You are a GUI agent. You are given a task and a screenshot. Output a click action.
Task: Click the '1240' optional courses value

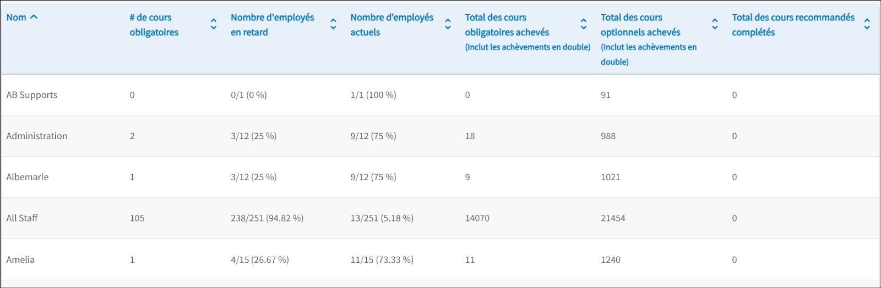[611, 259]
